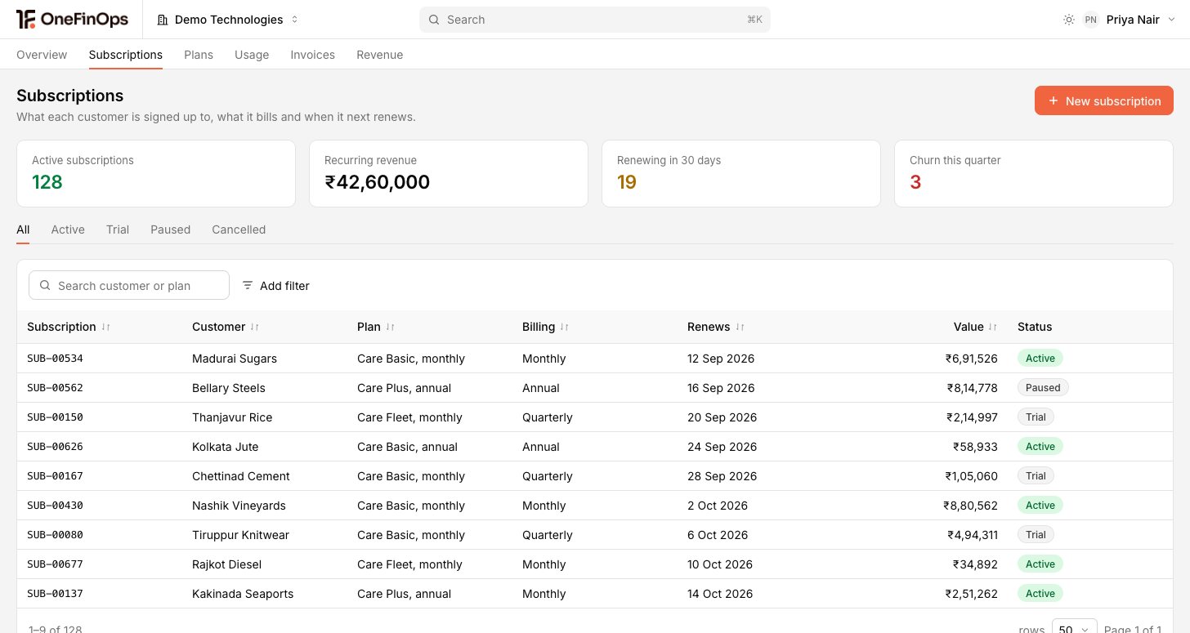Sort by Renews column arrows
1190x633 pixels.
coord(740,327)
